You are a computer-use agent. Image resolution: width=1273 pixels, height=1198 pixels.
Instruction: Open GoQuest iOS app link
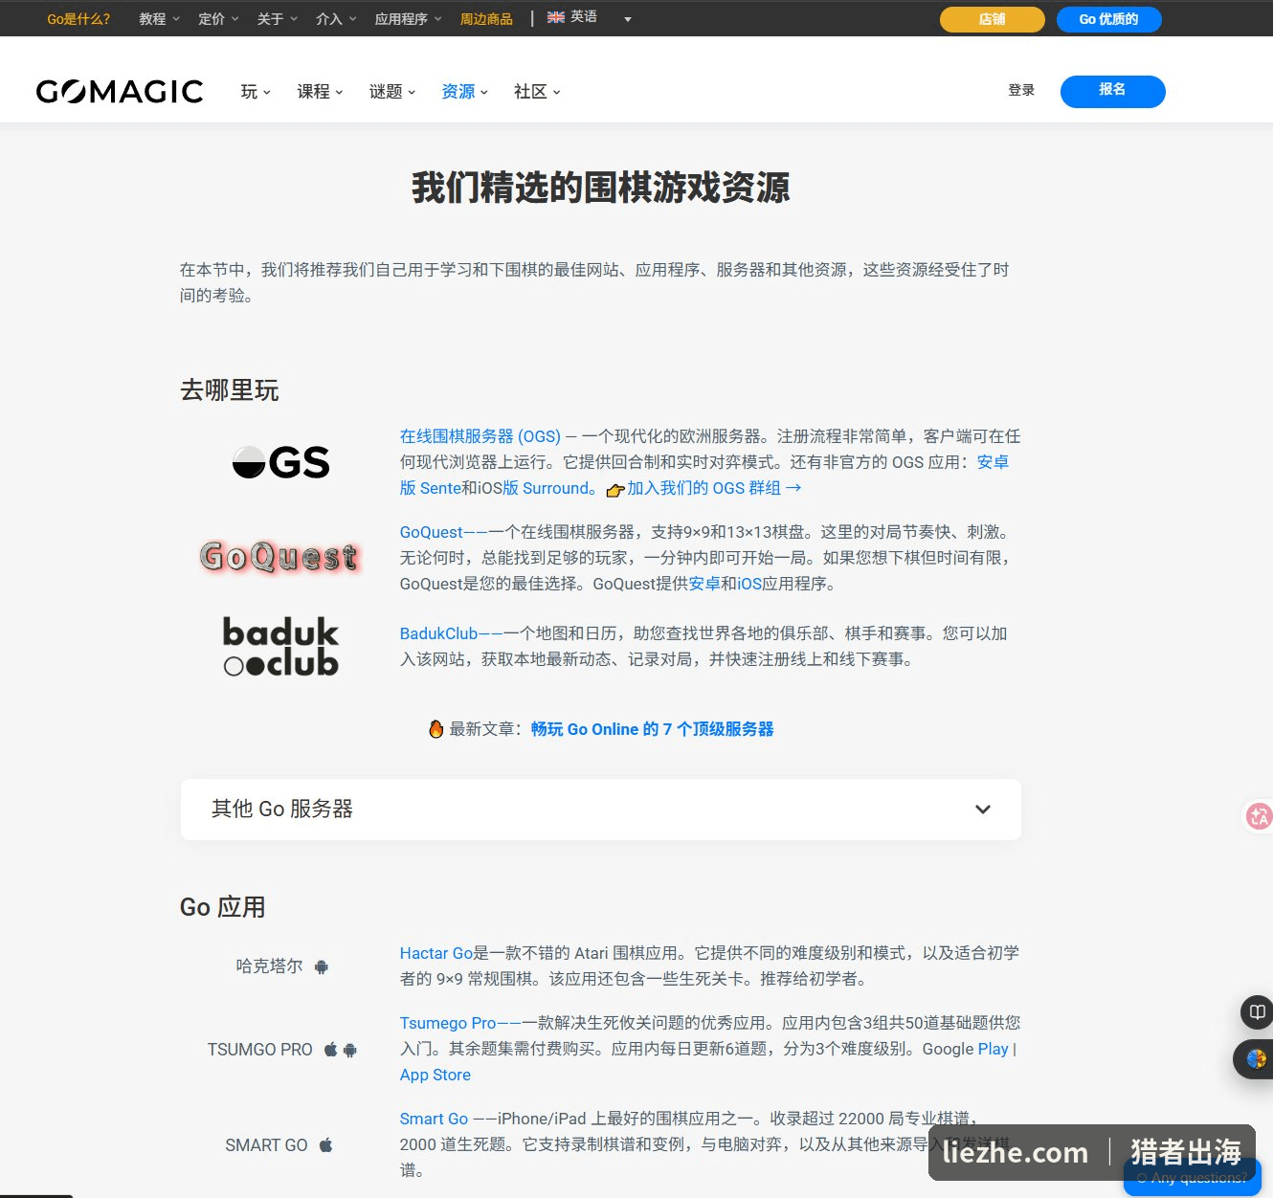coord(750,584)
